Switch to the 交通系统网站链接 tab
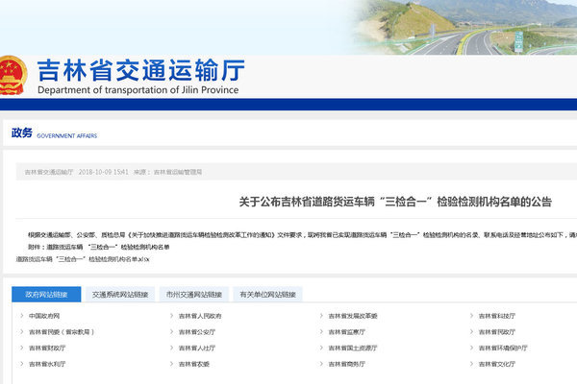This screenshot has height=384, width=577. click(120, 294)
